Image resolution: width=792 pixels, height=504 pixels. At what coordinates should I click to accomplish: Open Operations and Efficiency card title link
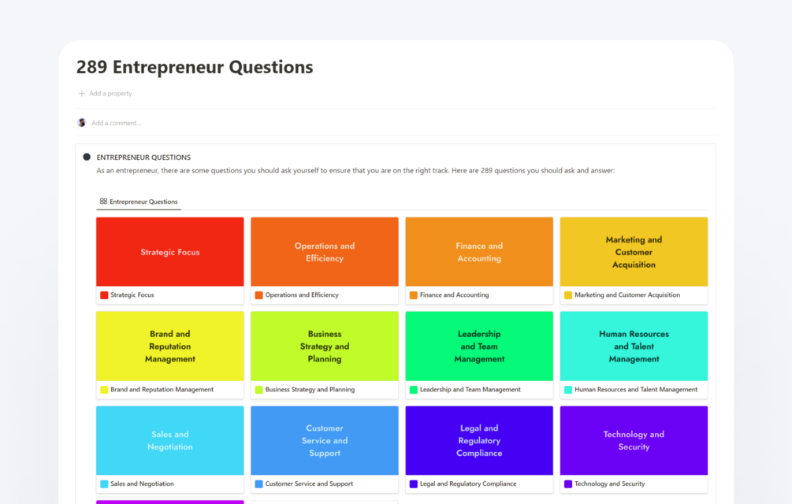click(x=302, y=295)
